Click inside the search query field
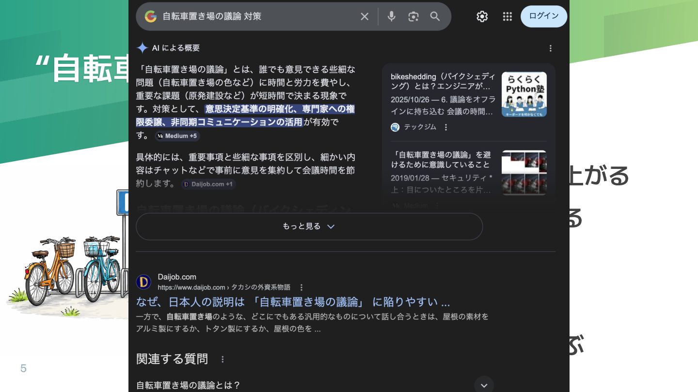This screenshot has height=392, width=698. click(257, 16)
